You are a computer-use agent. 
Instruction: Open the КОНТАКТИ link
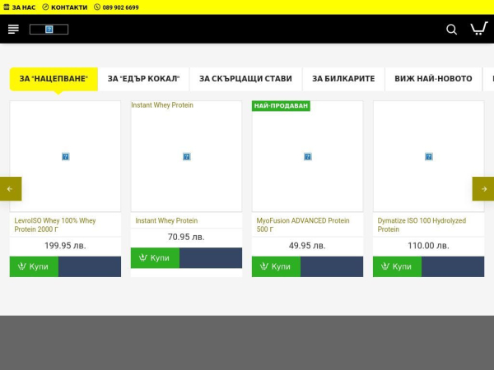point(65,7)
